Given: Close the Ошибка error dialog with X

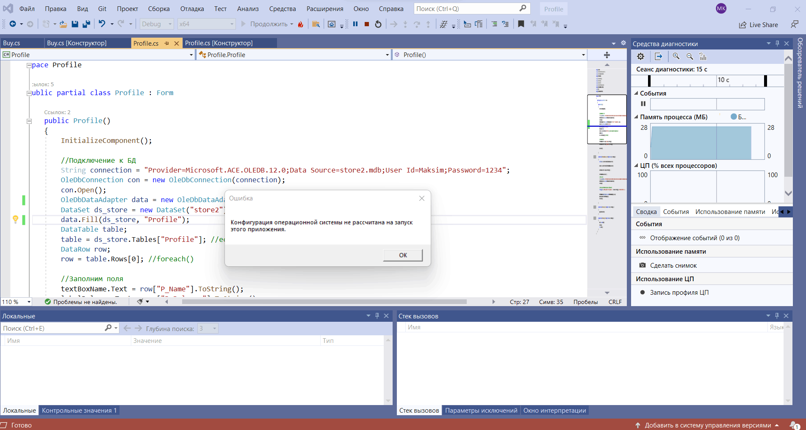Looking at the screenshot, I should [x=421, y=198].
